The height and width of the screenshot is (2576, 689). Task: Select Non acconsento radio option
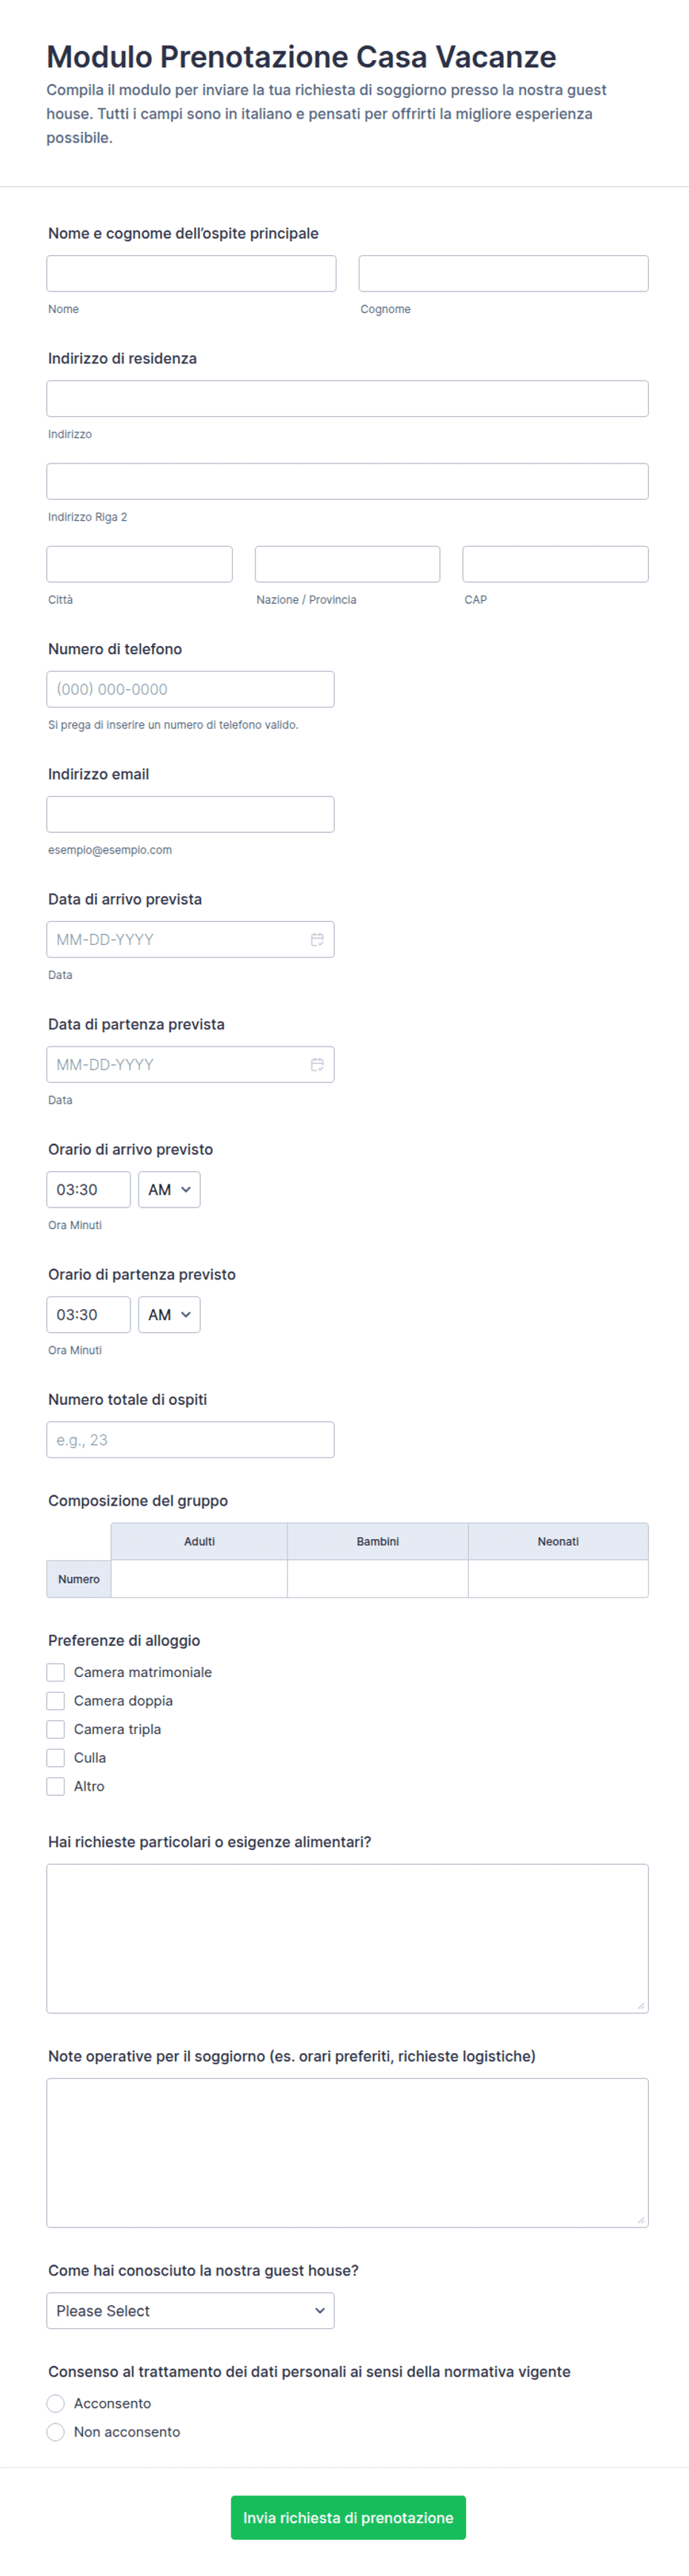click(56, 2432)
